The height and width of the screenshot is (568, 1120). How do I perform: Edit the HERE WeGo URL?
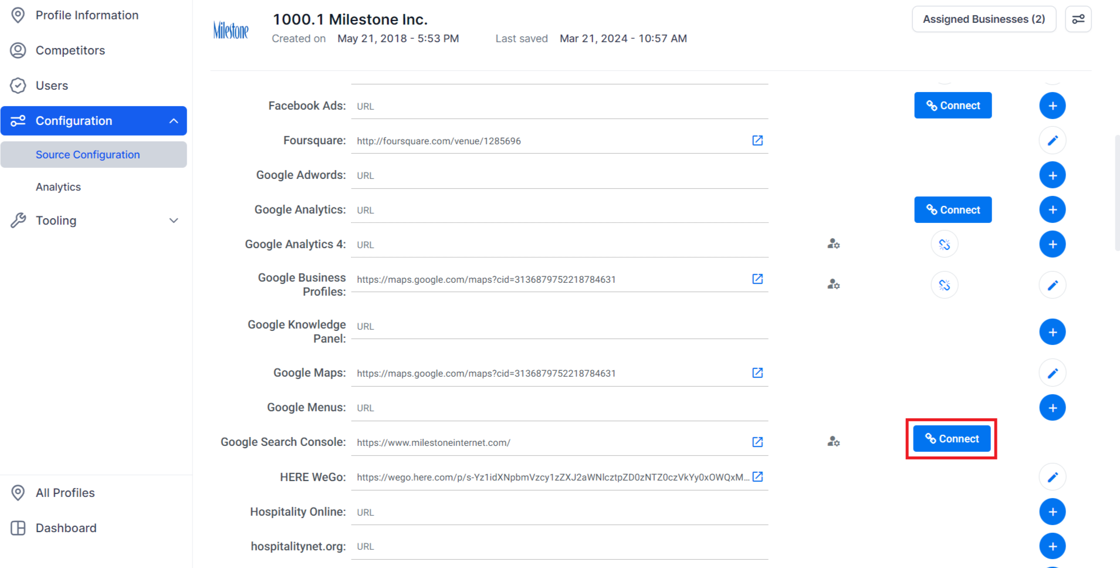[x=1053, y=477]
